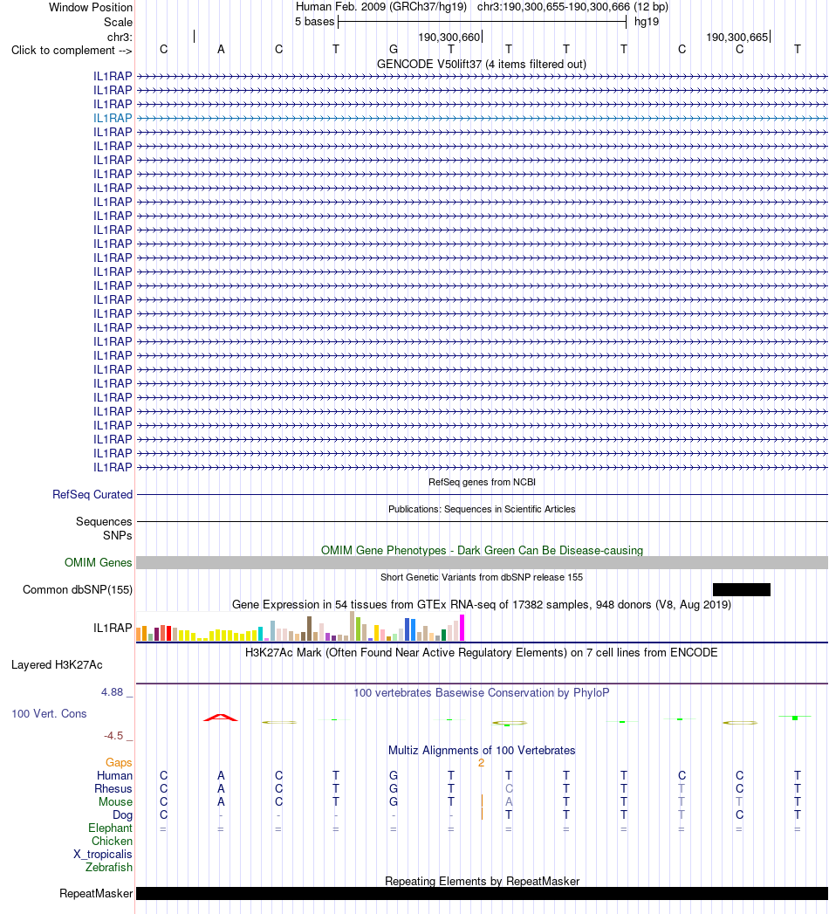Click the -4.5 PhyloP lower scale value
Viewport: 829px width, 914px height.
pos(113,736)
